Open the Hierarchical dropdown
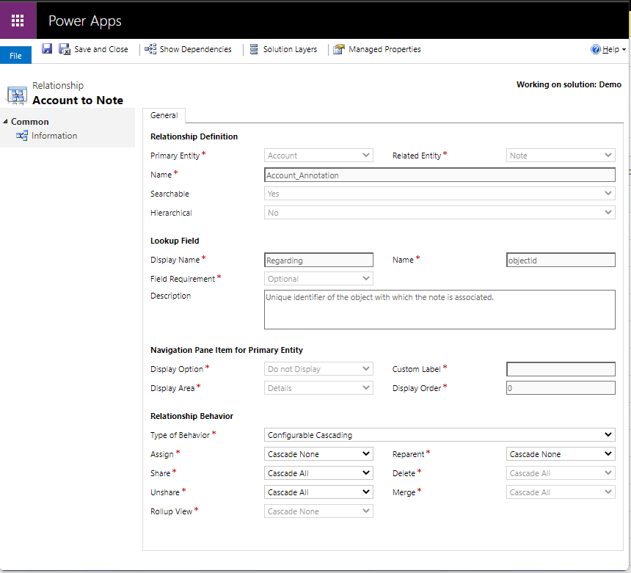631x573 pixels. pyautogui.click(x=439, y=213)
